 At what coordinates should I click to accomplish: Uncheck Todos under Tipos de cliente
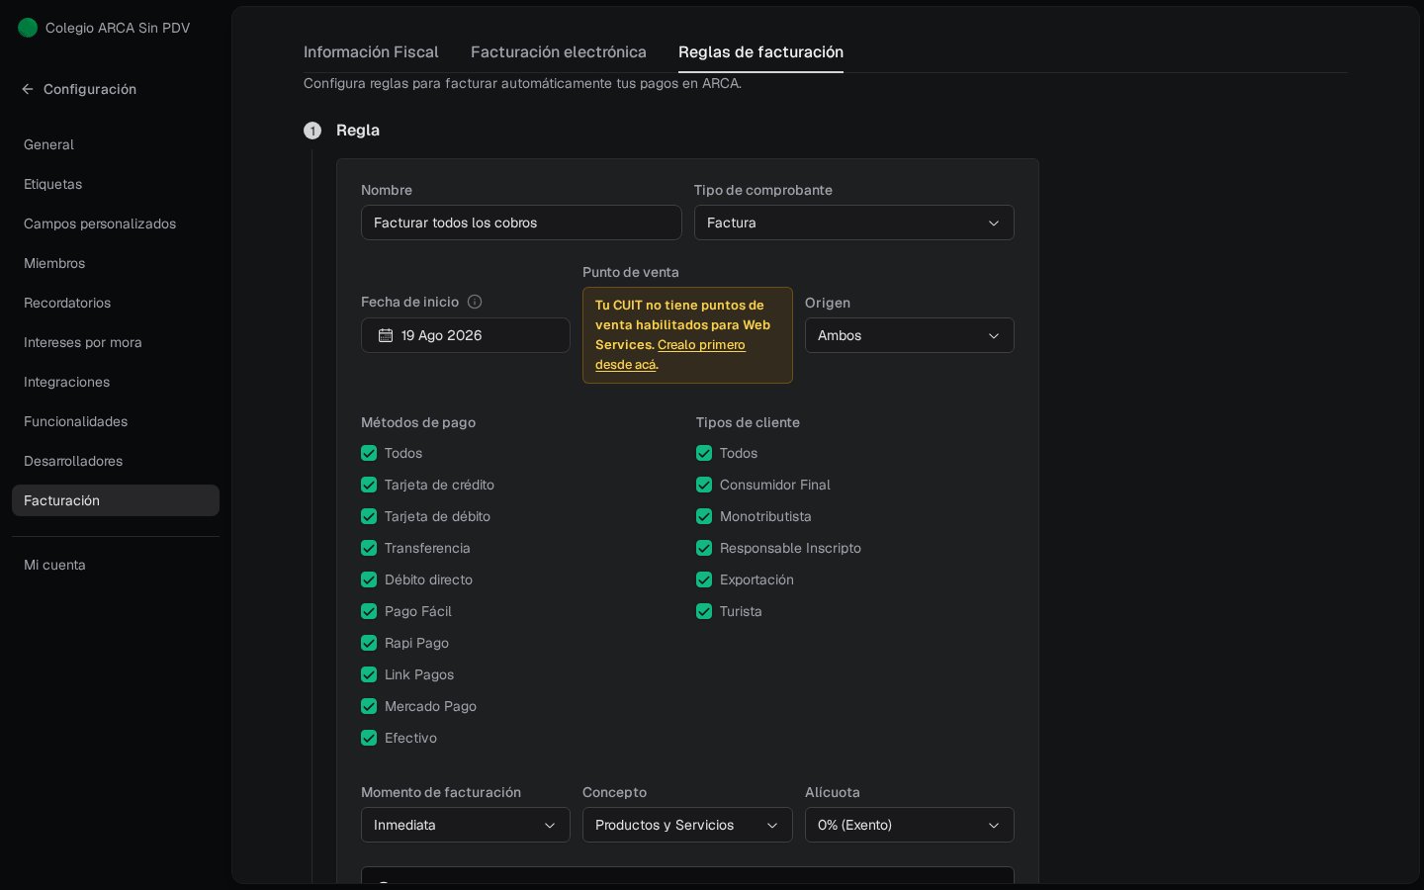point(704,453)
